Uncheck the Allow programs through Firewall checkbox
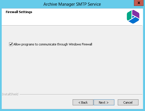The width and height of the screenshot is (145, 111). point(11,44)
